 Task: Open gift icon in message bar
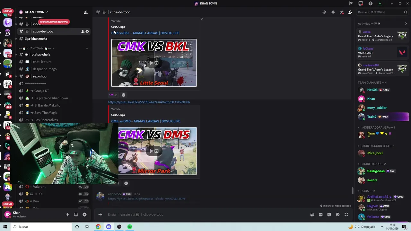pos(312,215)
